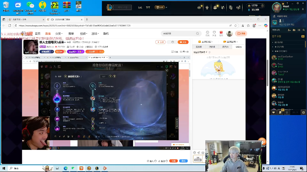The width and height of the screenshot is (307, 172).
Task: Open Microsoft Edge from the taskbar
Action: click(65, 168)
